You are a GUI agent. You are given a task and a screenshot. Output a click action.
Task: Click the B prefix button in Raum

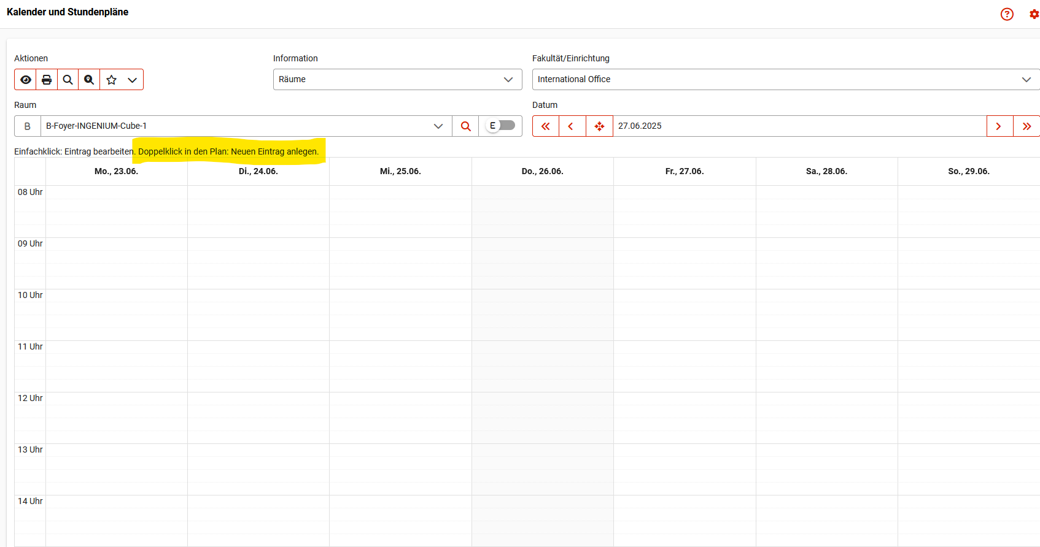pos(28,126)
